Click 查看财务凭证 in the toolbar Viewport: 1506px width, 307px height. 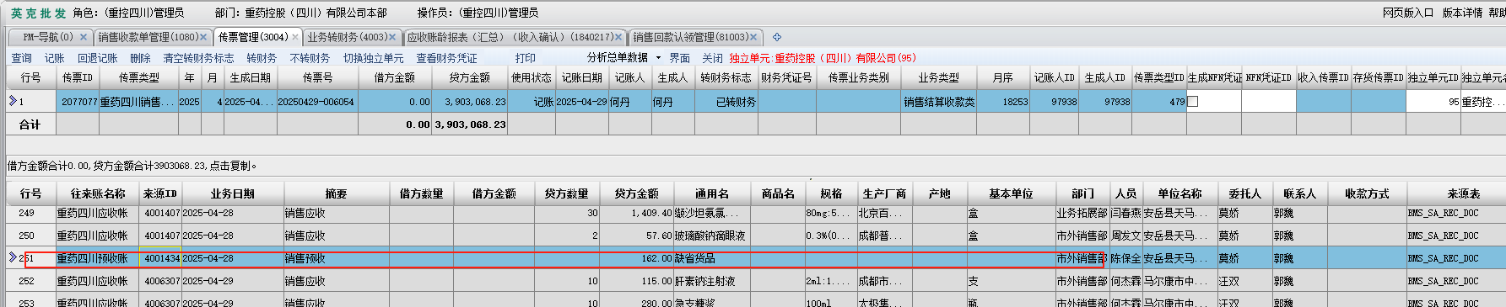pyautogui.click(x=446, y=58)
